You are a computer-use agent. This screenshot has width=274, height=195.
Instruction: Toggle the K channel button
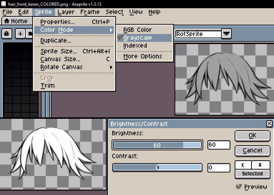point(243,165)
